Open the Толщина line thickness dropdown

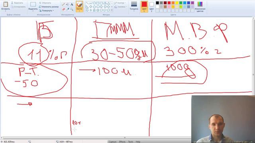[x=134, y=6]
